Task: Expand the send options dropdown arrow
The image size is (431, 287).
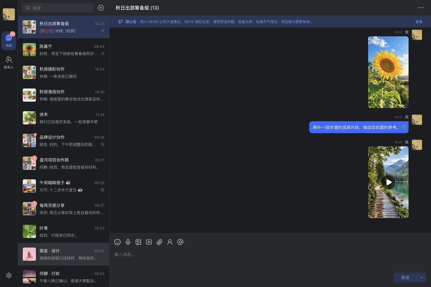Action: (x=421, y=277)
